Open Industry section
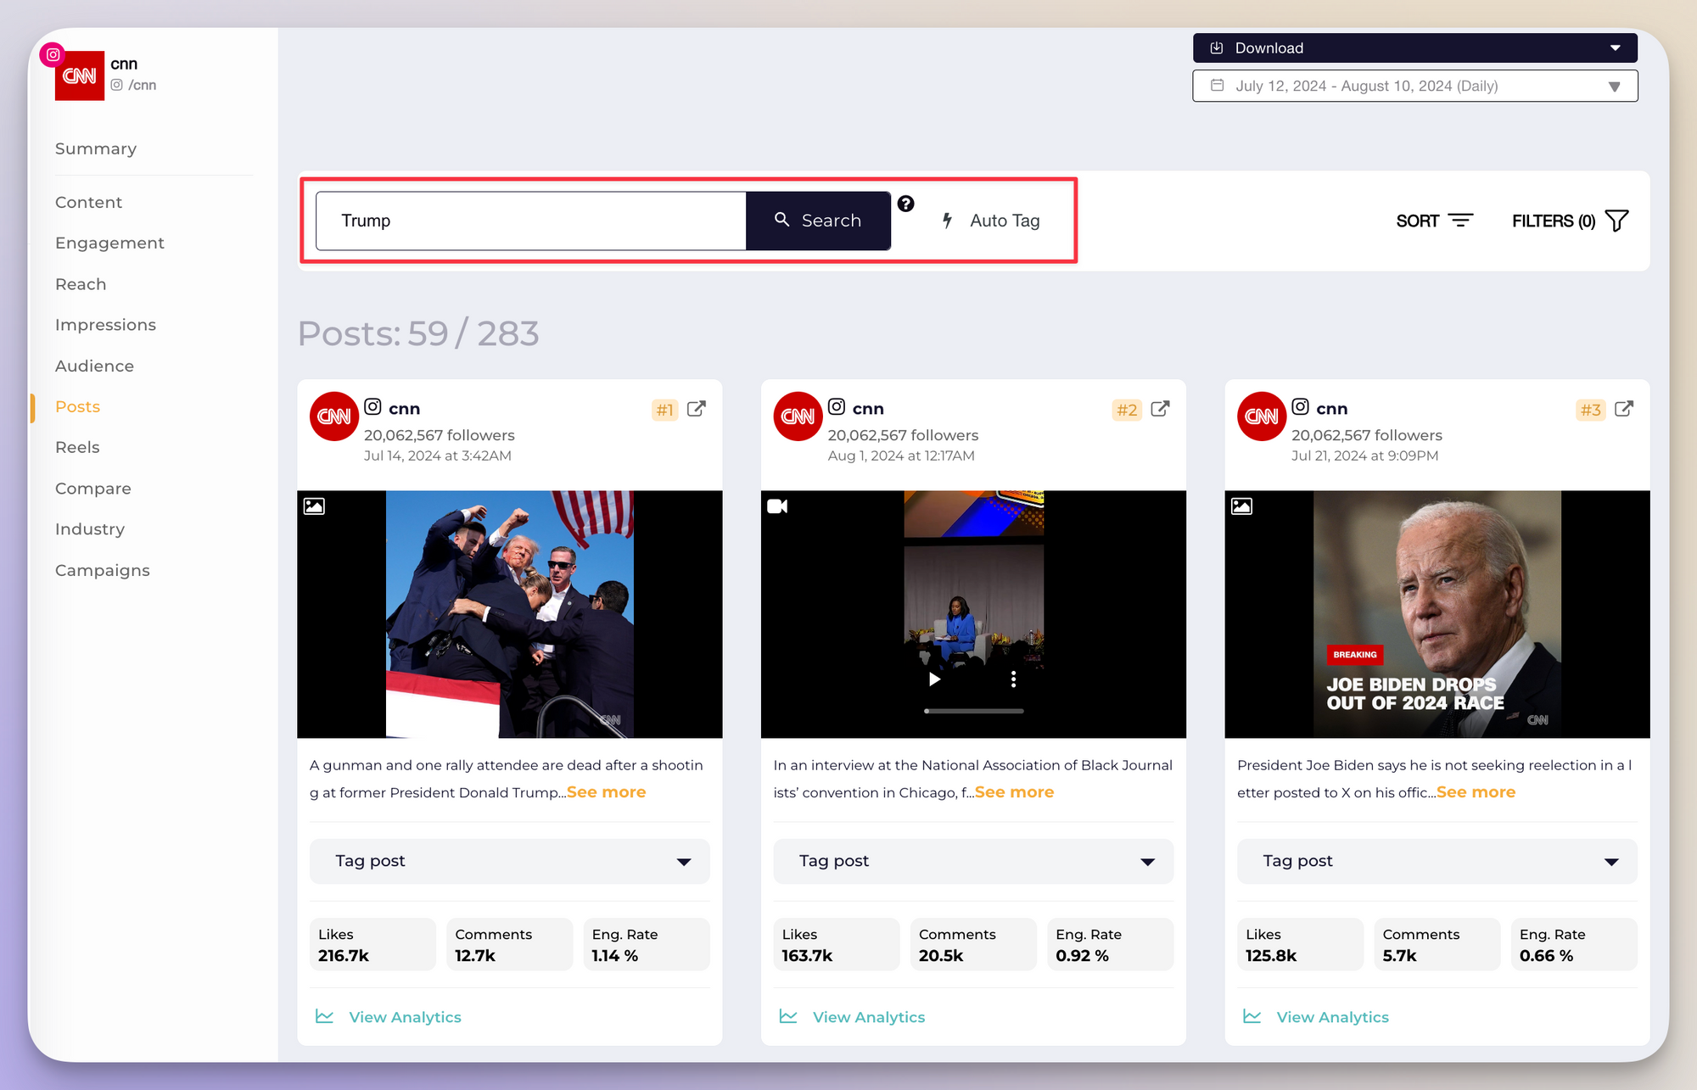The width and height of the screenshot is (1697, 1090). point(90,529)
